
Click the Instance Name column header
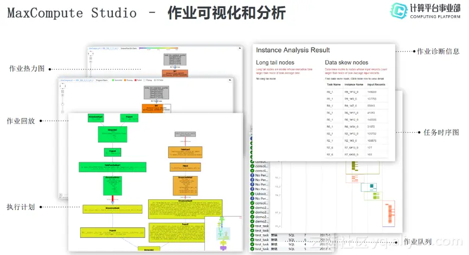click(354, 84)
